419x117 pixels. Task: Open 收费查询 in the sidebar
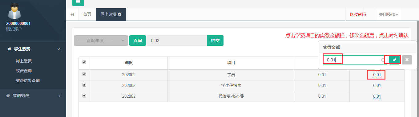[x=24, y=71]
